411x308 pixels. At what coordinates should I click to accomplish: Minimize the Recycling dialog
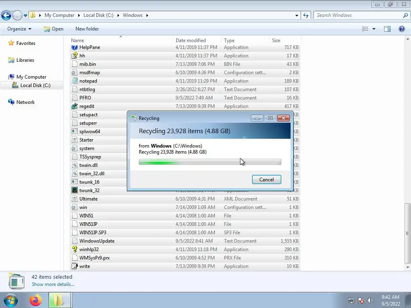click(x=257, y=118)
